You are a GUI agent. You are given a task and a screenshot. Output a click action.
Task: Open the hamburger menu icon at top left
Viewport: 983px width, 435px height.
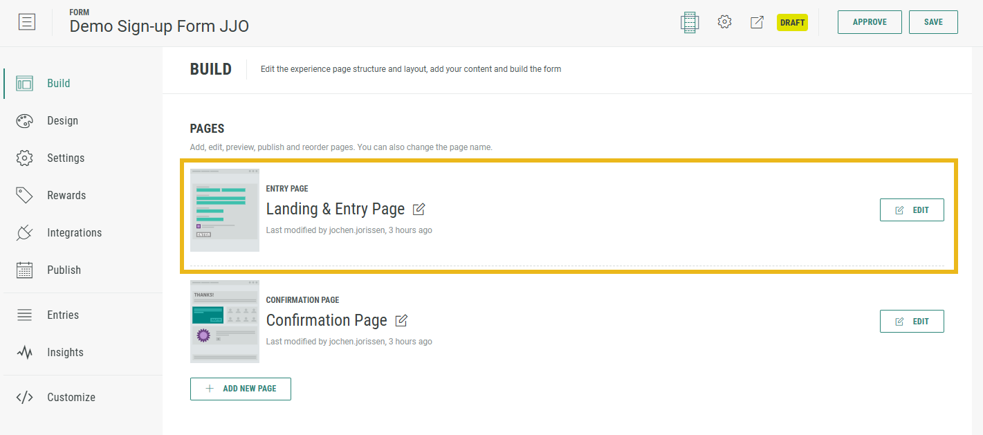[26, 22]
